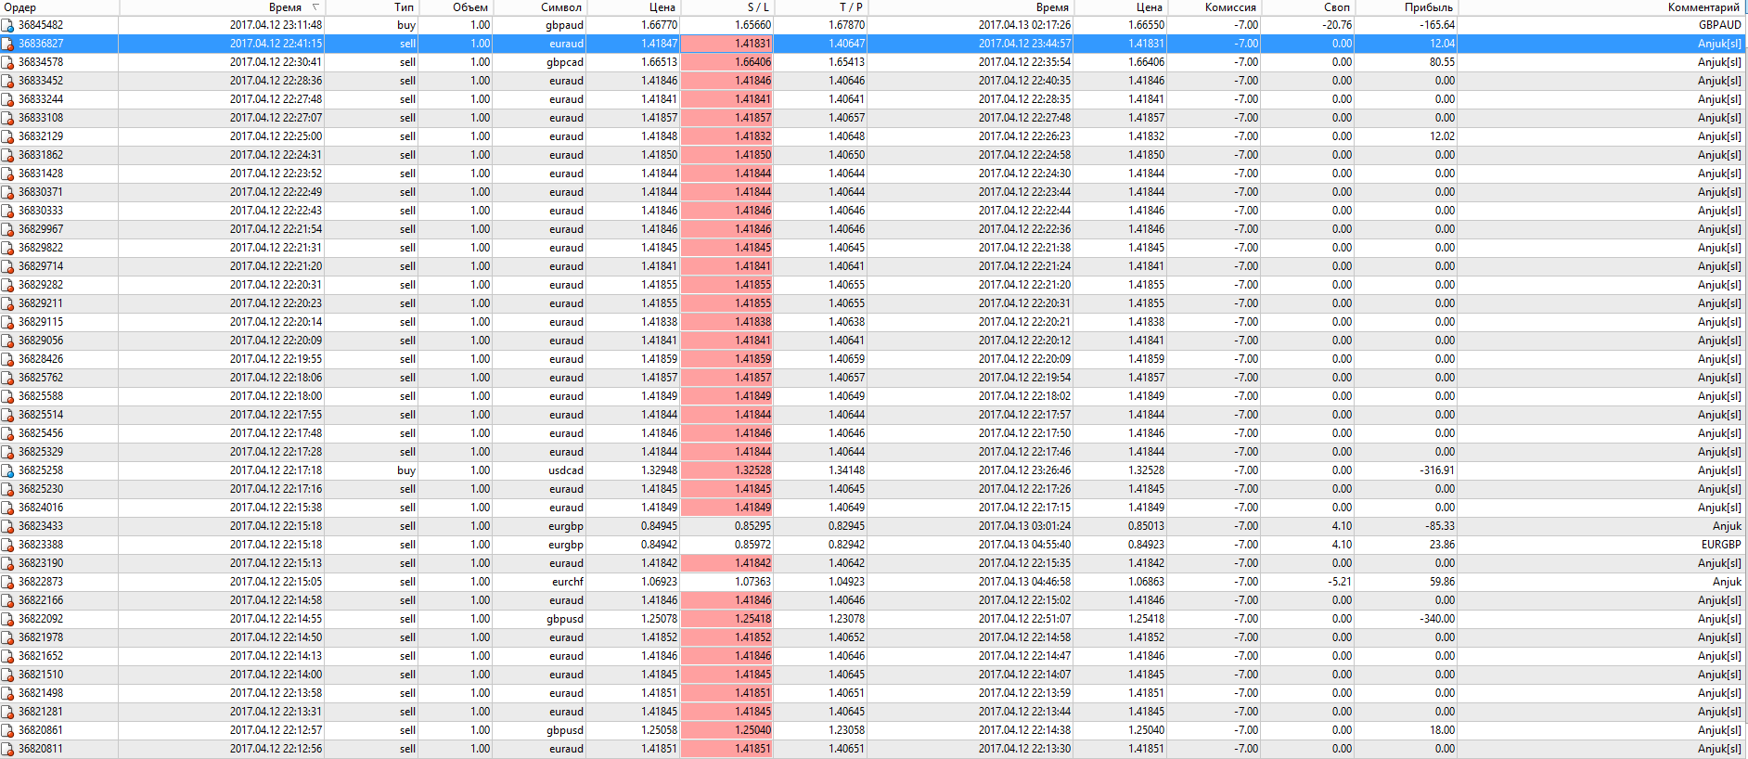Click the order icon for 36821281

7,712
